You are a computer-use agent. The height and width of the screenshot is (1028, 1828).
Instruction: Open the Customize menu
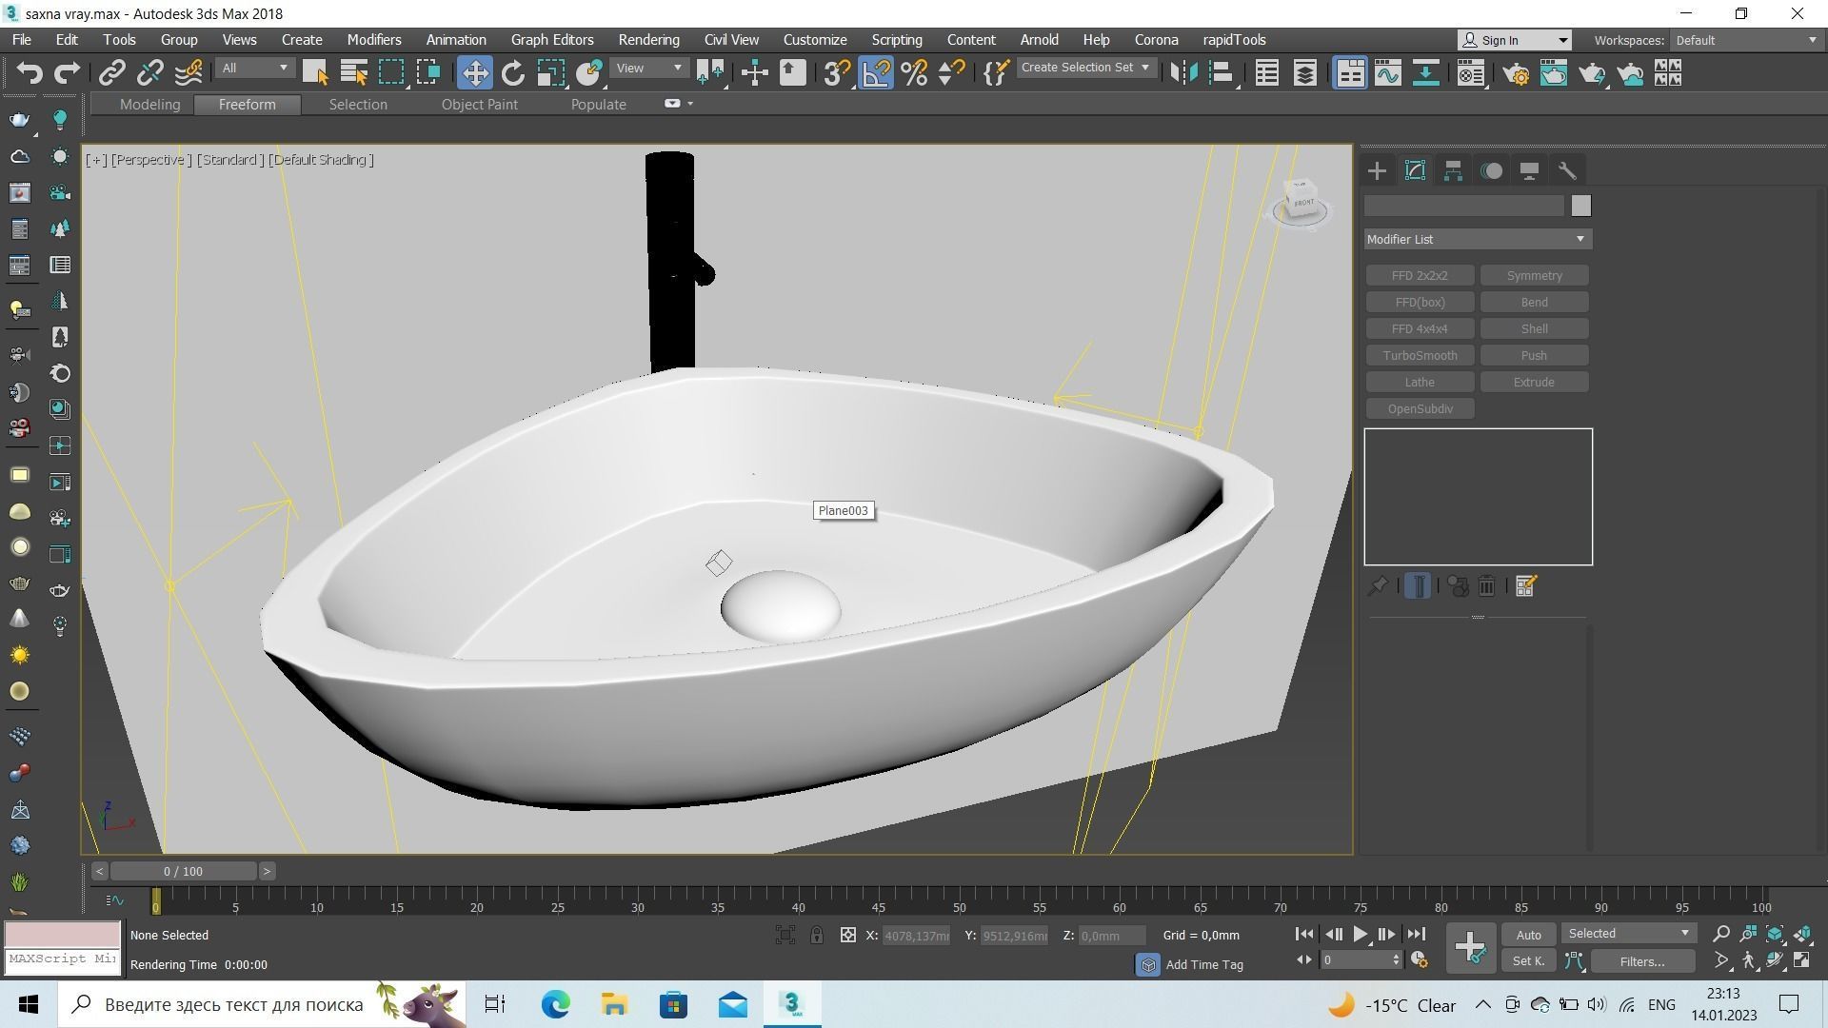(x=815, y=40)
